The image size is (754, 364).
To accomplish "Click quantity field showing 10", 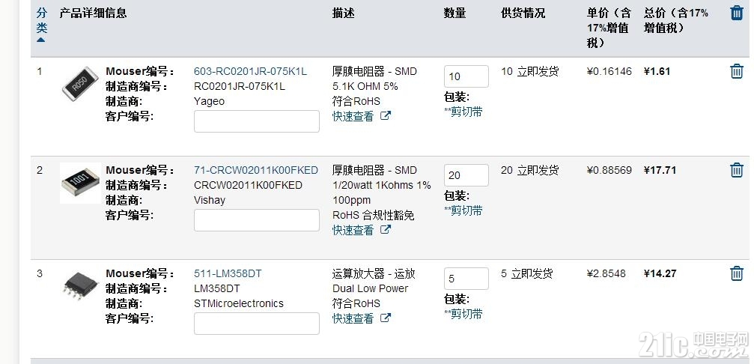I will pyautogui.click(x=466, y=76).
